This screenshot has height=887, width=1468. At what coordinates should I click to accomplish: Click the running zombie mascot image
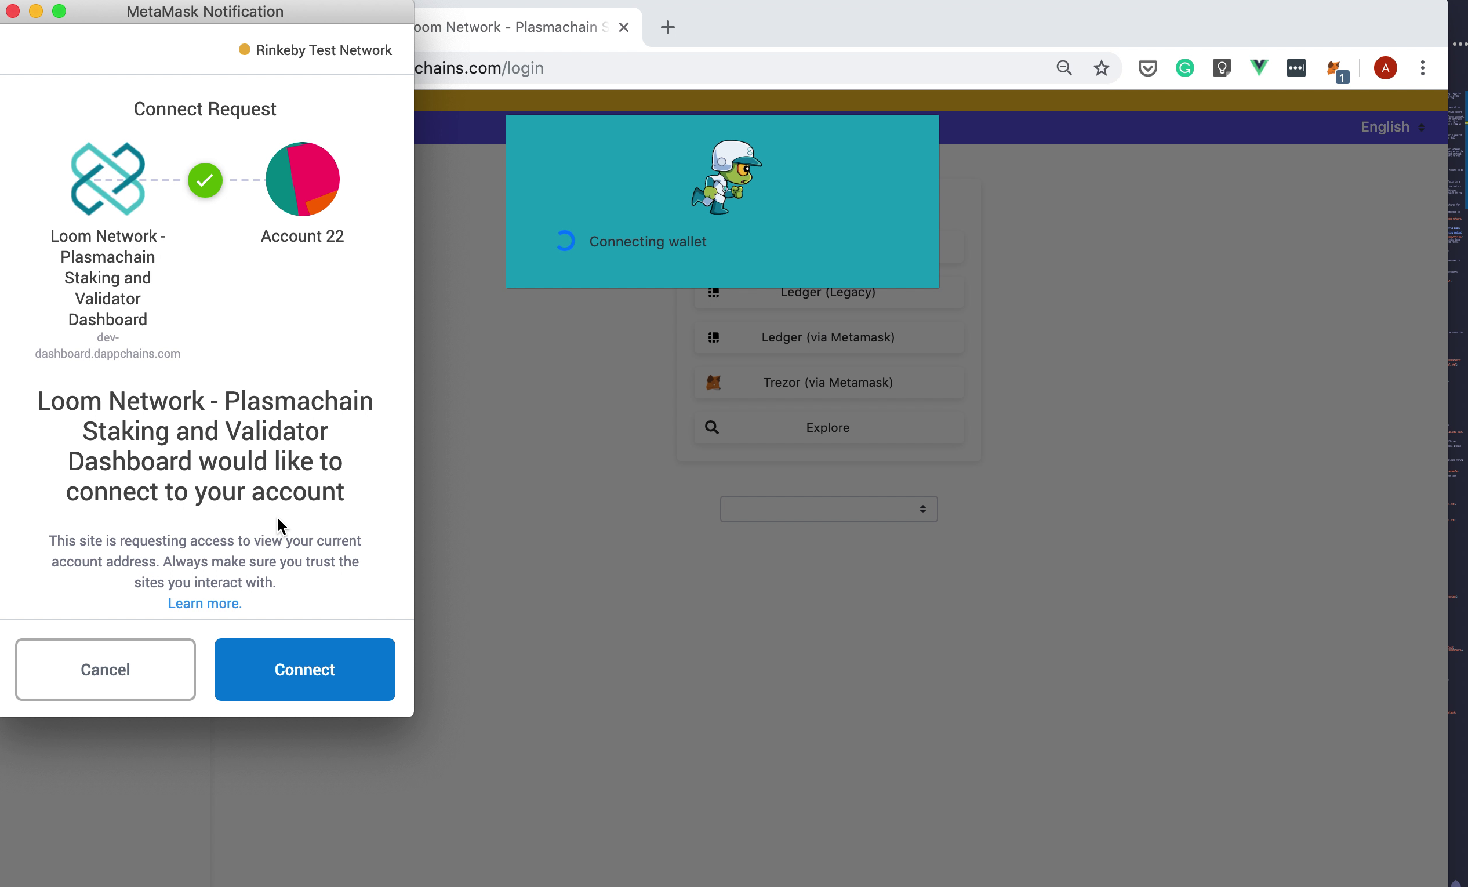(x=726, y=177)
